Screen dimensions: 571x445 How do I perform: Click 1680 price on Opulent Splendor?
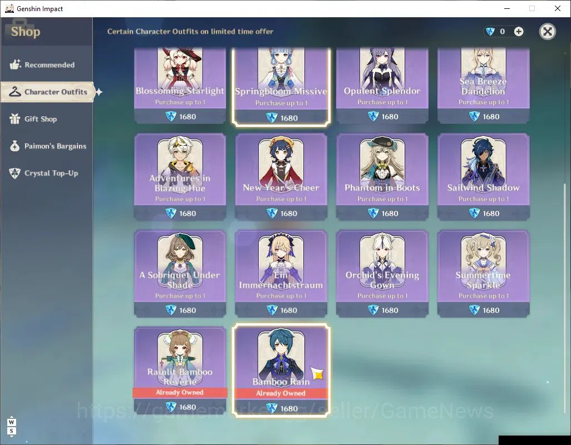tap(390, 117)
